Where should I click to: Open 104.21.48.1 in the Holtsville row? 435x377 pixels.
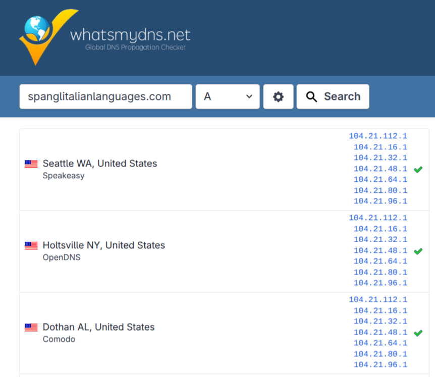tap(380, 250)
